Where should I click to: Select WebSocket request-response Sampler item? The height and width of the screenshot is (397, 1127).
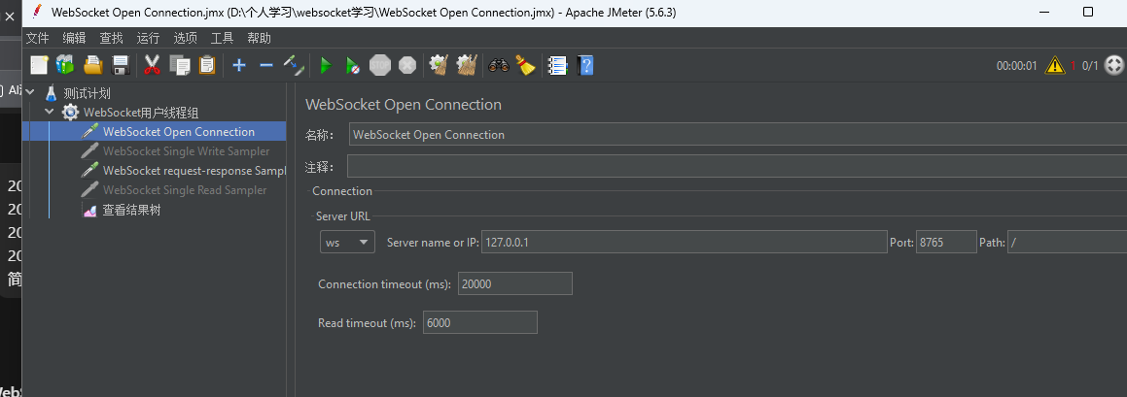[194, 170]
